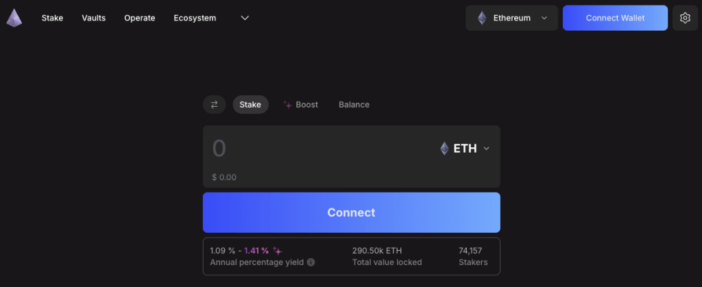Click the Ethereum diamond icon in network selector
Viewport: 702px width, 287px height.
click(482, 18)
